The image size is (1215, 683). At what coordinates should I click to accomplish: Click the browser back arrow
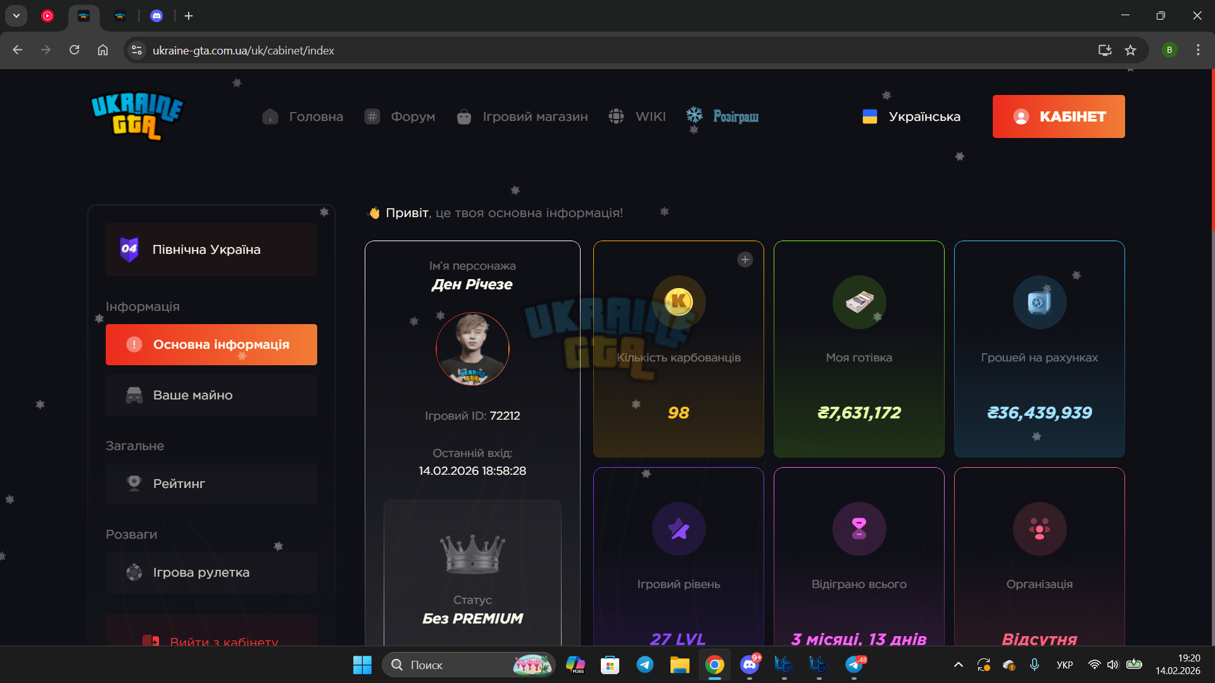(x=17, y=50)
